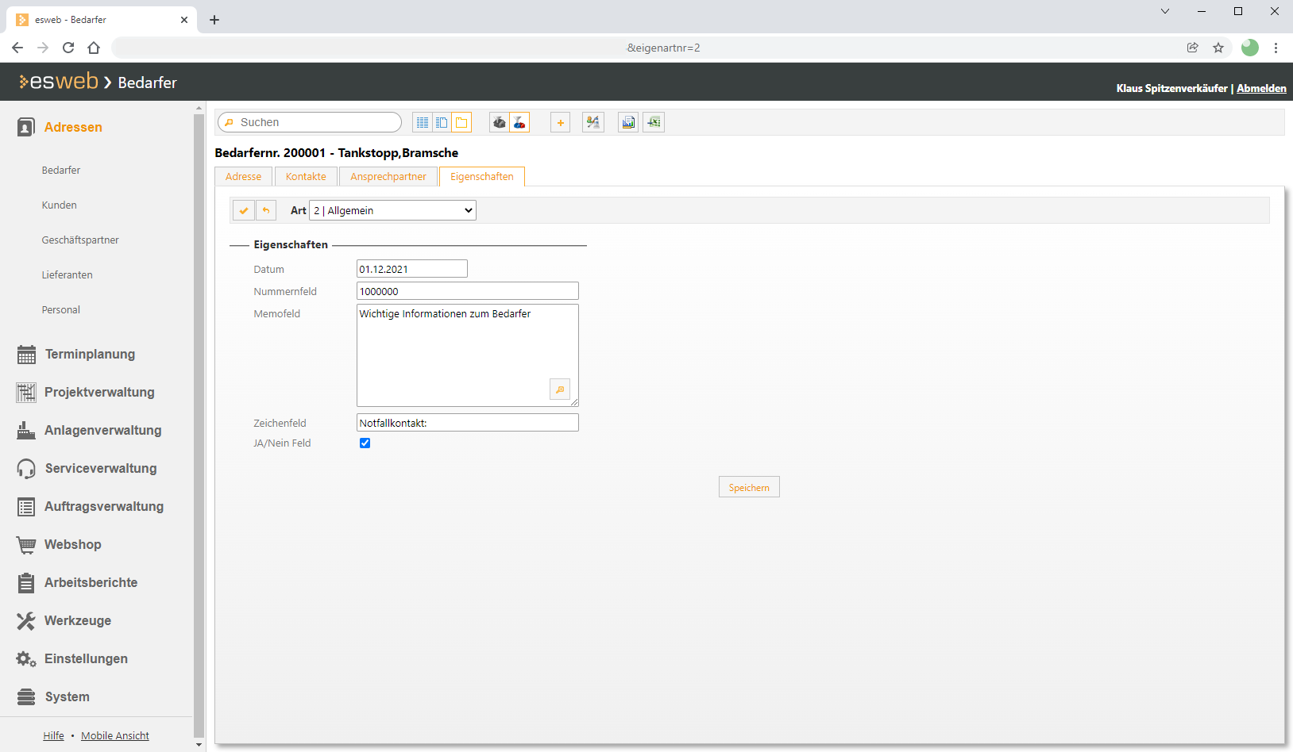
Task: Select the Eigenschaften tab
Action: (x=482, y=177)
